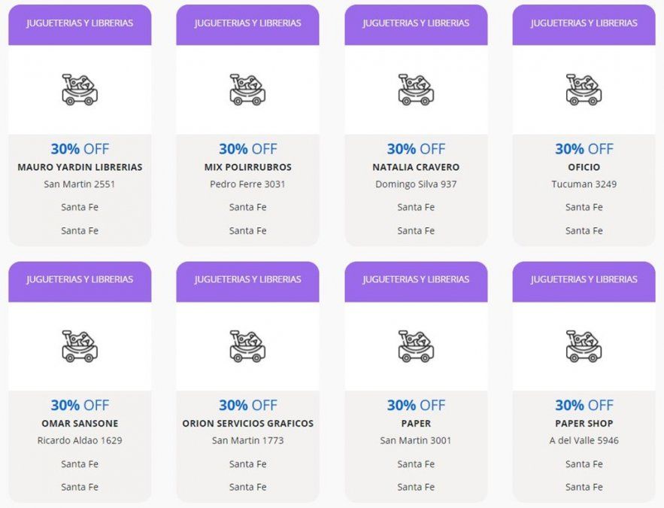Screen dimensions: 664x508
Task: Select the purple category header on Omar Sansone card
Action: coord(80,280)
